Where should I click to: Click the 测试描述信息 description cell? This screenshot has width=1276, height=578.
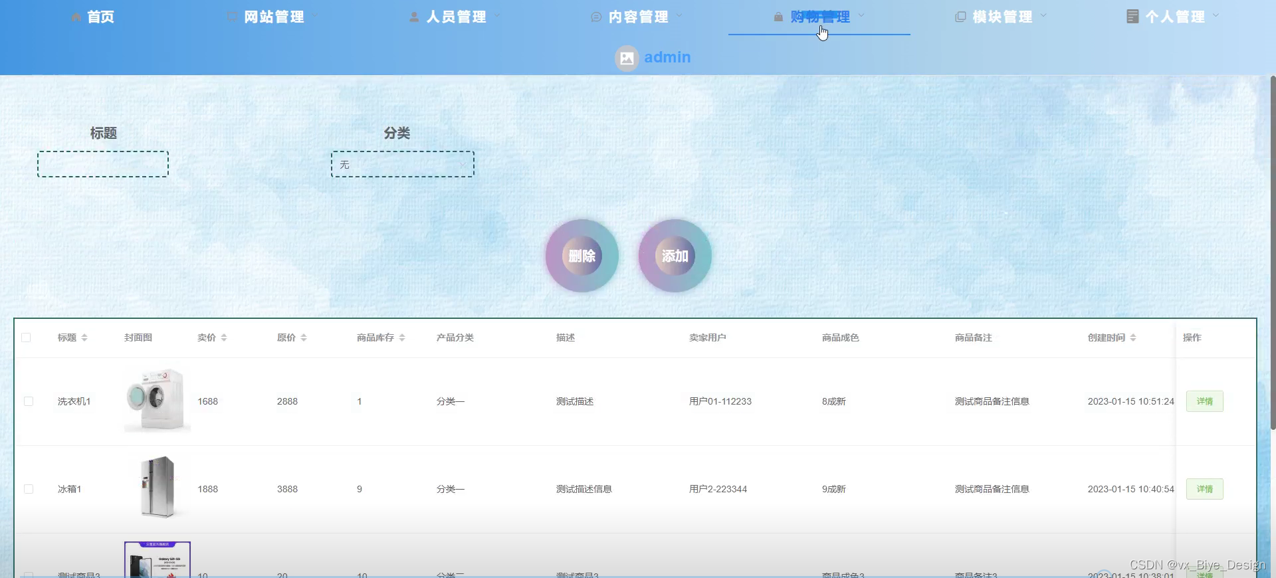pyautogui.click(x=584, y=489)
